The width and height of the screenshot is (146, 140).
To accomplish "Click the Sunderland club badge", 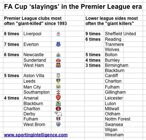I will 58,60.
